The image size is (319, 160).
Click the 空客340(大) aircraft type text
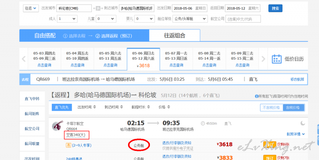click(x=76, y=135)
